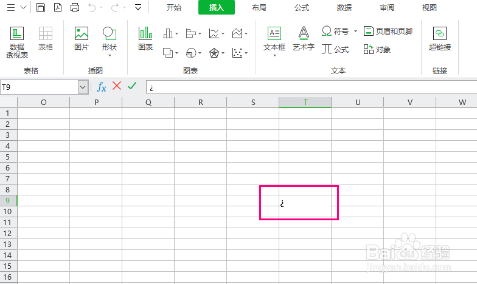Click the Table (表格) icon
Screen dimensions: 477x284
[46, 39]
